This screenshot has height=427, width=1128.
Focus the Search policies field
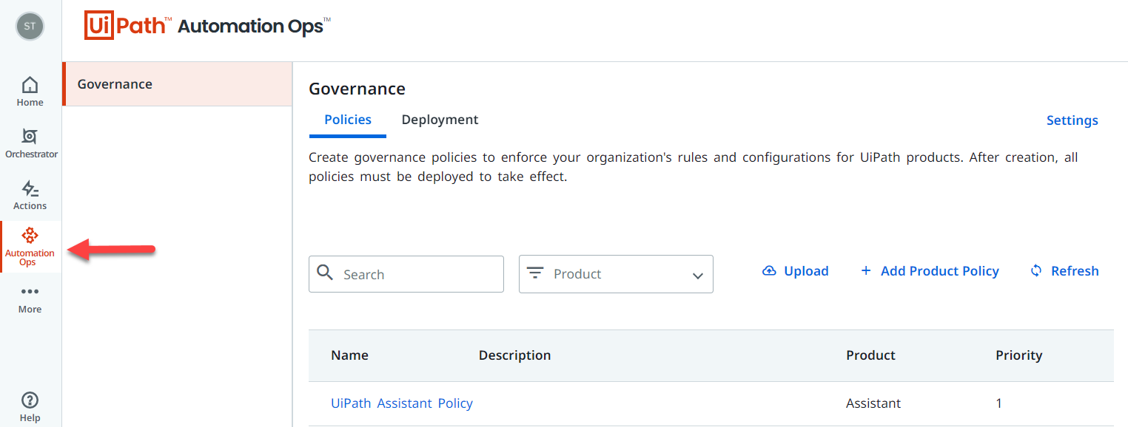(x=406, y=274)
